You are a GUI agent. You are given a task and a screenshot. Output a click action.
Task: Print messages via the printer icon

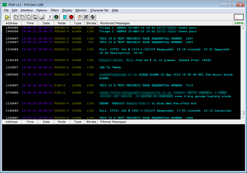(41, 17)
